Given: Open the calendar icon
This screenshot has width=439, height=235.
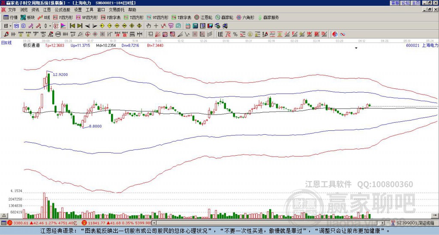Looking at the screenshot, I should coord(188,26).
